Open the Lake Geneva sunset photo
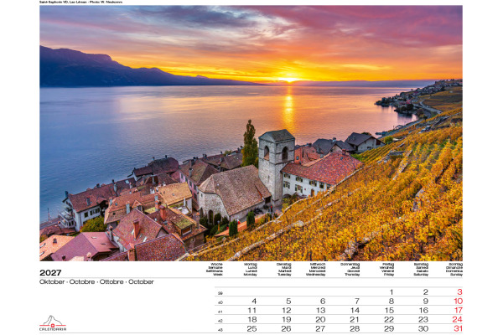The image size is (503, 335). click(x=251, y=133)
